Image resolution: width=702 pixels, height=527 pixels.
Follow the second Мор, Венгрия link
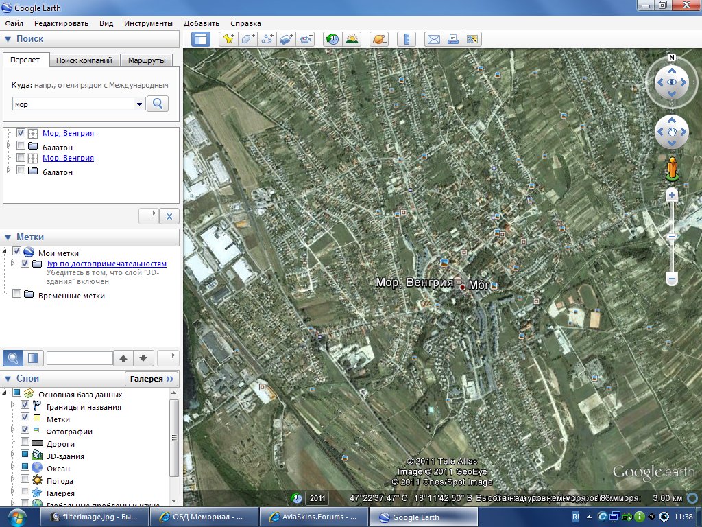(68, 158)
